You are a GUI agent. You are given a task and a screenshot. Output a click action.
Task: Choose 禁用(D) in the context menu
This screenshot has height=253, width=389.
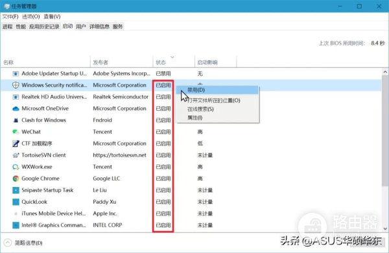(217, 90)
